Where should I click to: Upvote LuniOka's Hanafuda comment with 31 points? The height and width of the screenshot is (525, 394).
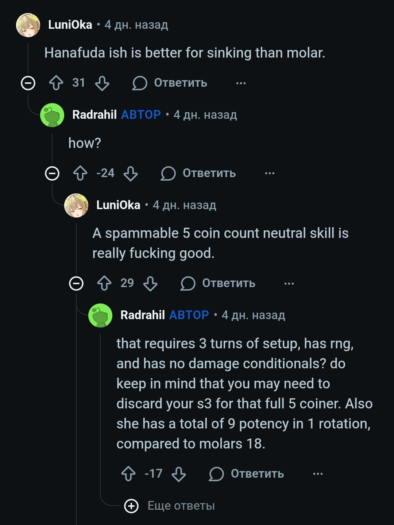point(56,83)
